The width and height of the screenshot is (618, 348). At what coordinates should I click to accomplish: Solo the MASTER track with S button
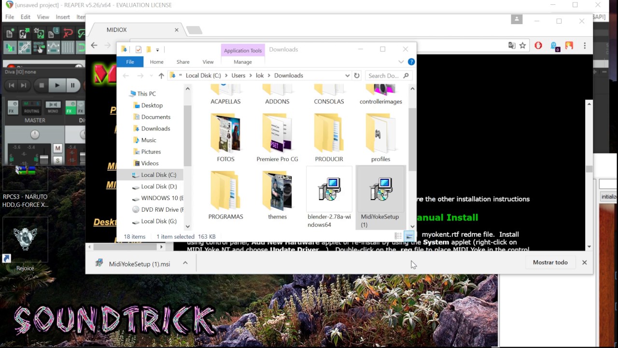58,160
